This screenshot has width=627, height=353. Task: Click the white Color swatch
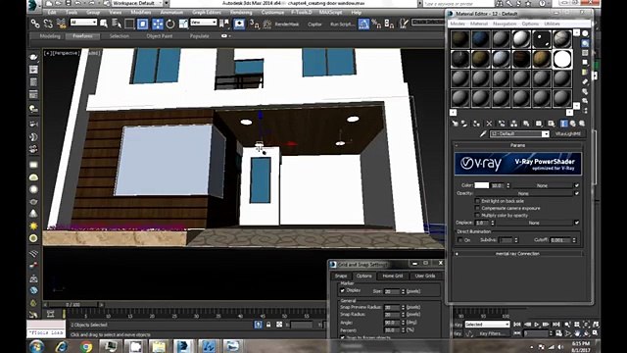pos(481,185)
